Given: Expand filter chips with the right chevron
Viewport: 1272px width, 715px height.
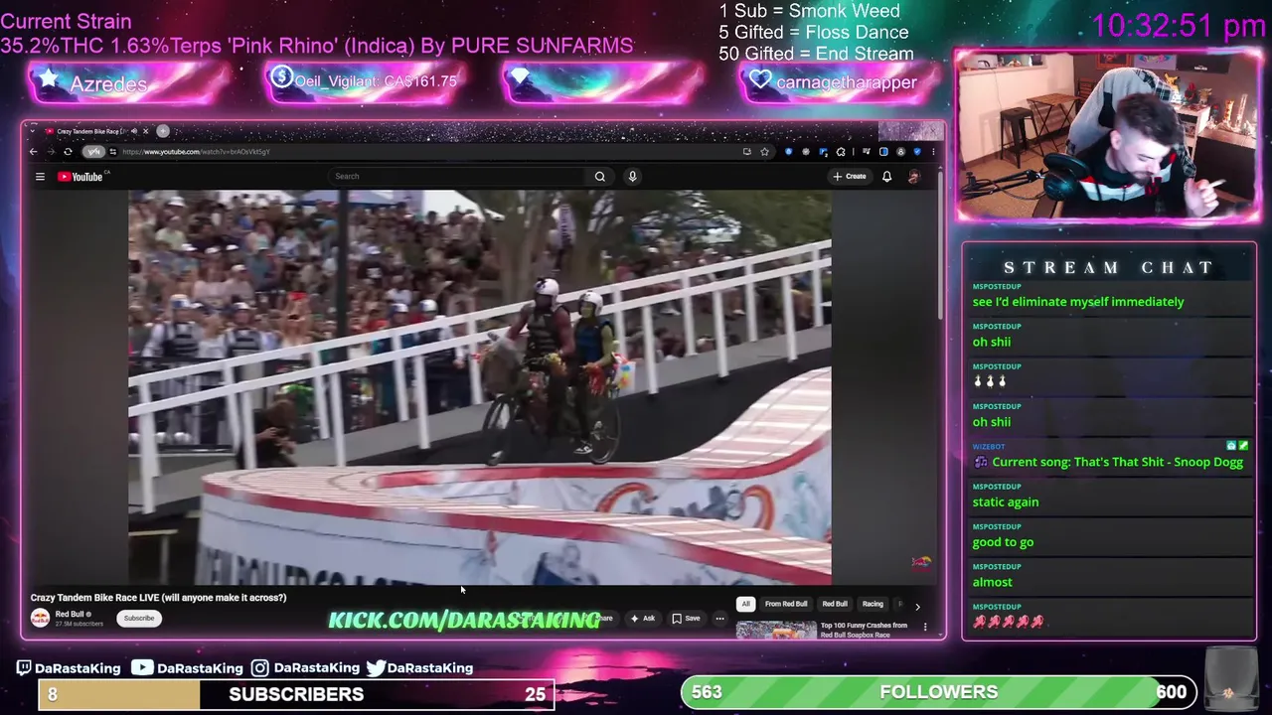Looking at the screenshot, I should pyautogui.click(x=917, y=606).
